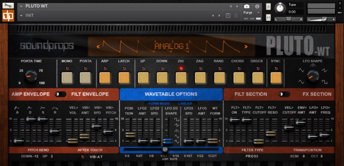Click the ARP RATE slider handle
The width and height of the screenshot is (344, 166).
point(165,149)
